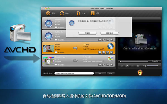Click the Convert (转换) toolbar icon
The height and width of the screenshot is (104, 167).
(x=62, y=13)
